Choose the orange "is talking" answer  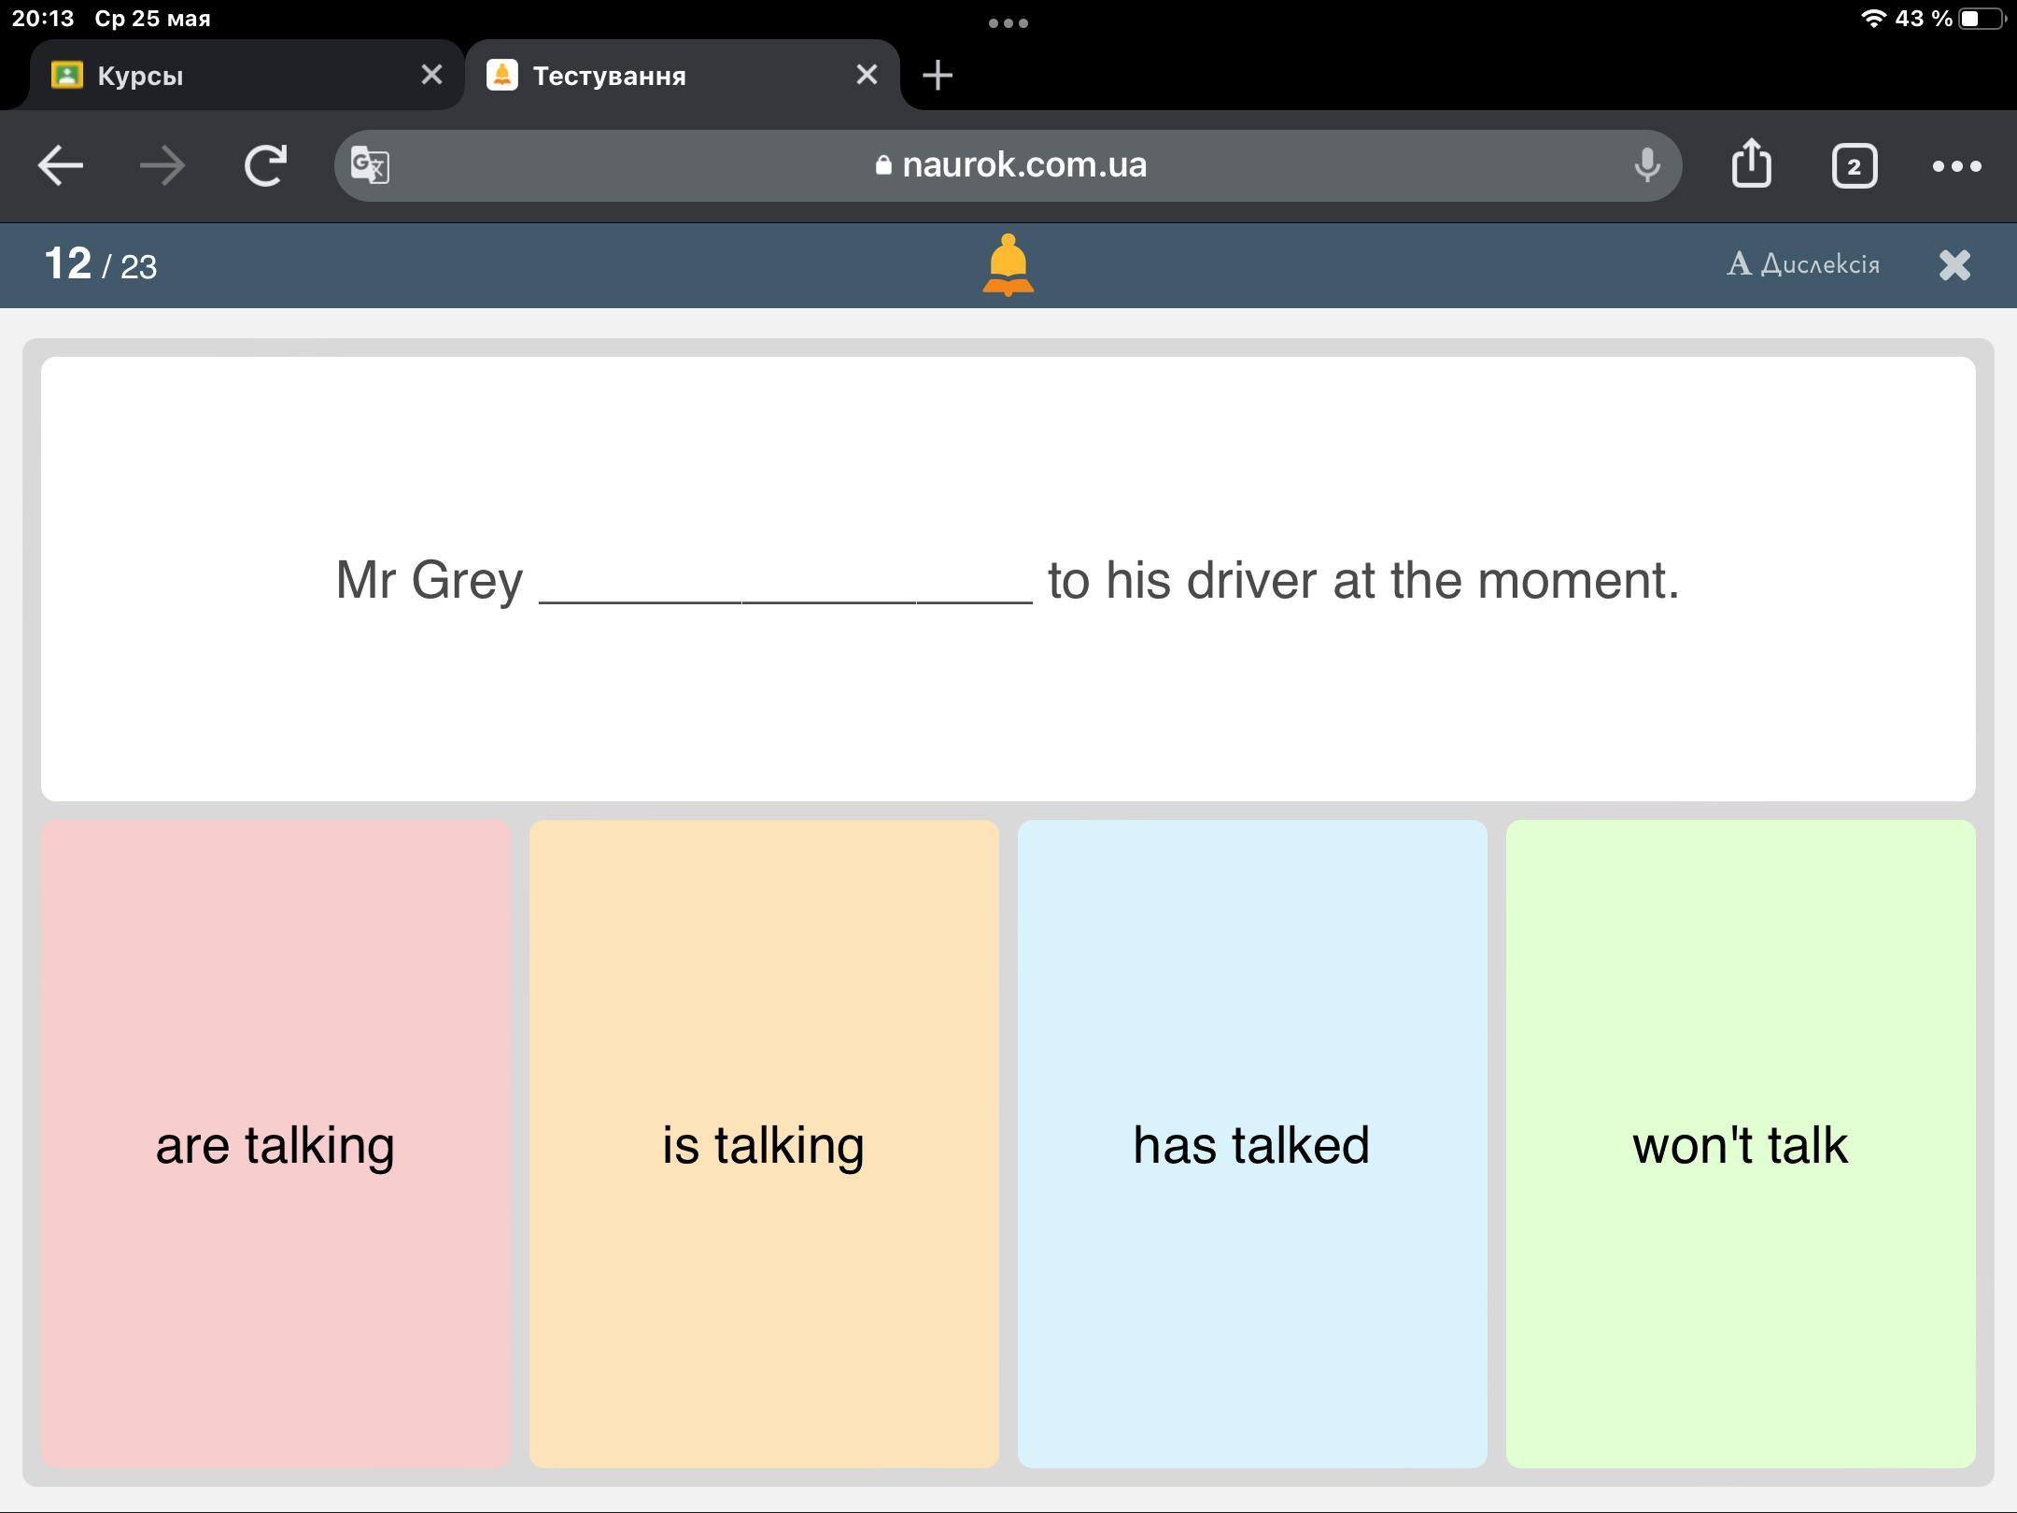(x=764, y=1144)
